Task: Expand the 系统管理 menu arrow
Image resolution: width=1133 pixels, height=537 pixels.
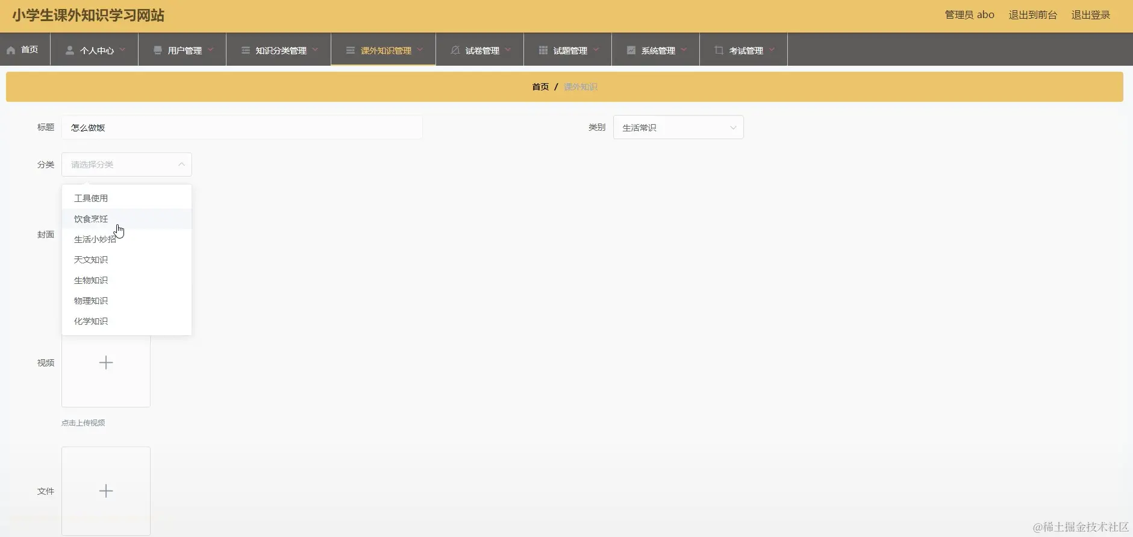Action: 684,49
